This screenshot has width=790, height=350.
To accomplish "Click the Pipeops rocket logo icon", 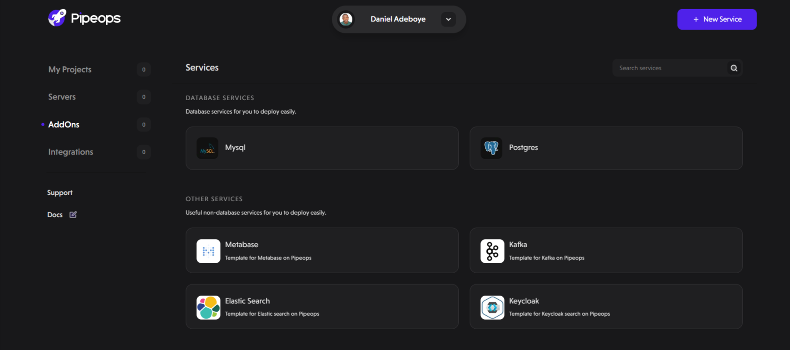I will coord(57,18).
